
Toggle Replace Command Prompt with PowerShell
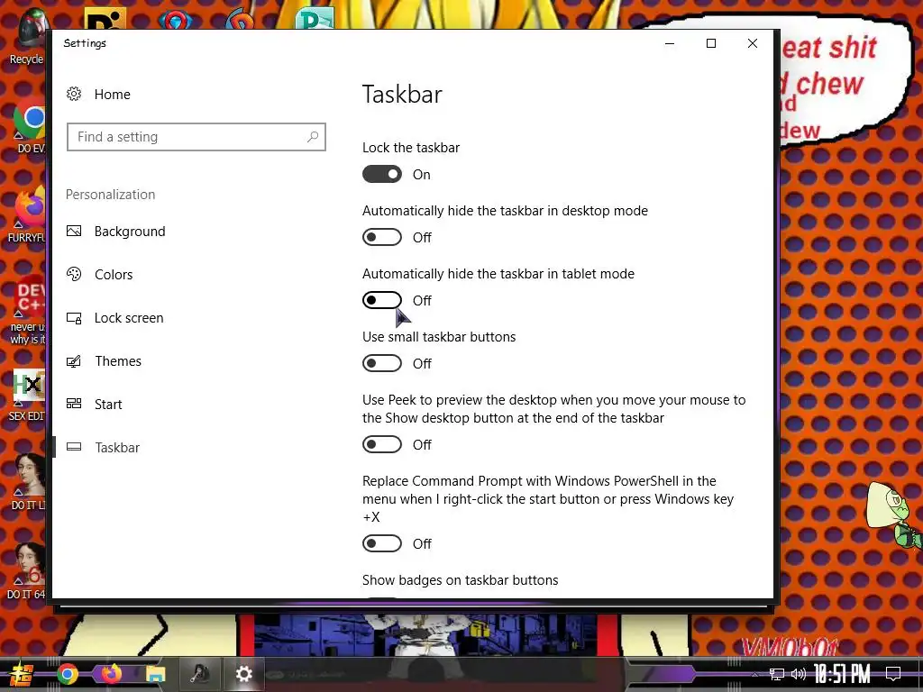click(x=382, y=543)
